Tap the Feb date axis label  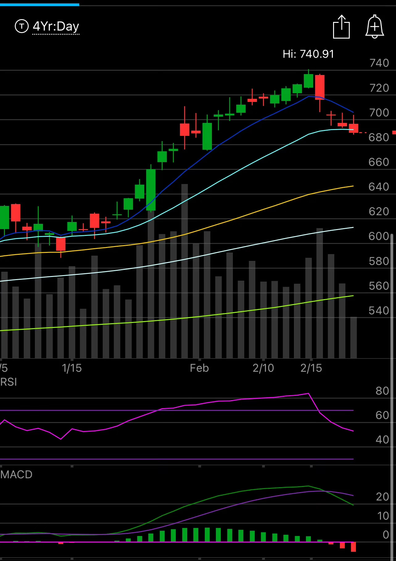pyautogui.click(x=199, y=368)
